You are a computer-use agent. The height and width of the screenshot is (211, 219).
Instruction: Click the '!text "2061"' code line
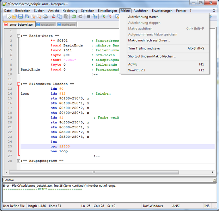[63, 60]
